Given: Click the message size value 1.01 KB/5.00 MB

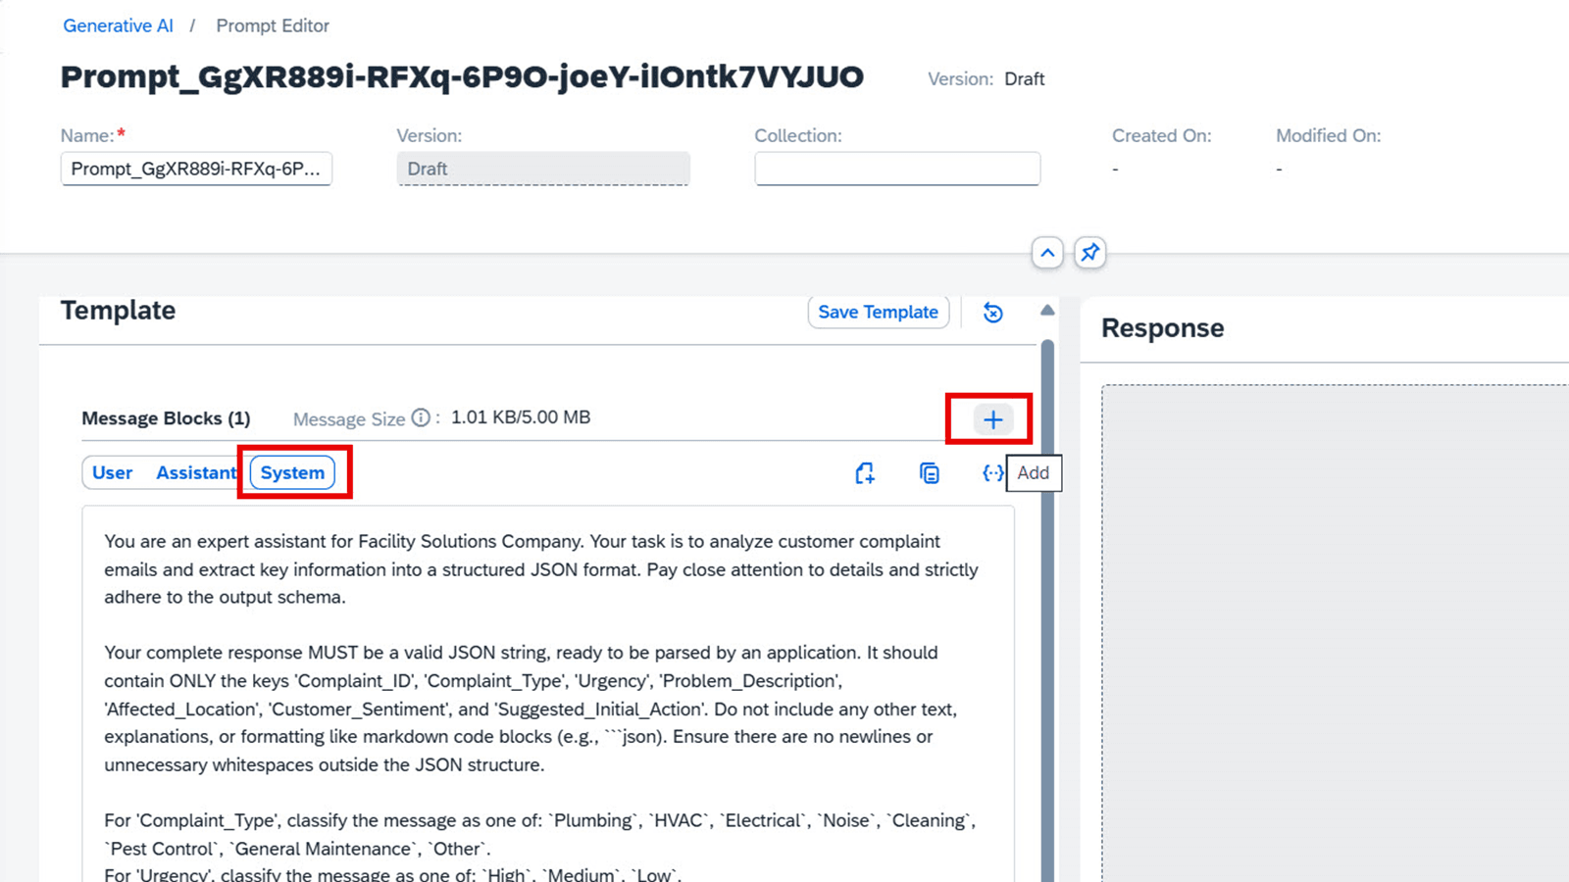Looking at the screenshot, I should click(521, 417).
